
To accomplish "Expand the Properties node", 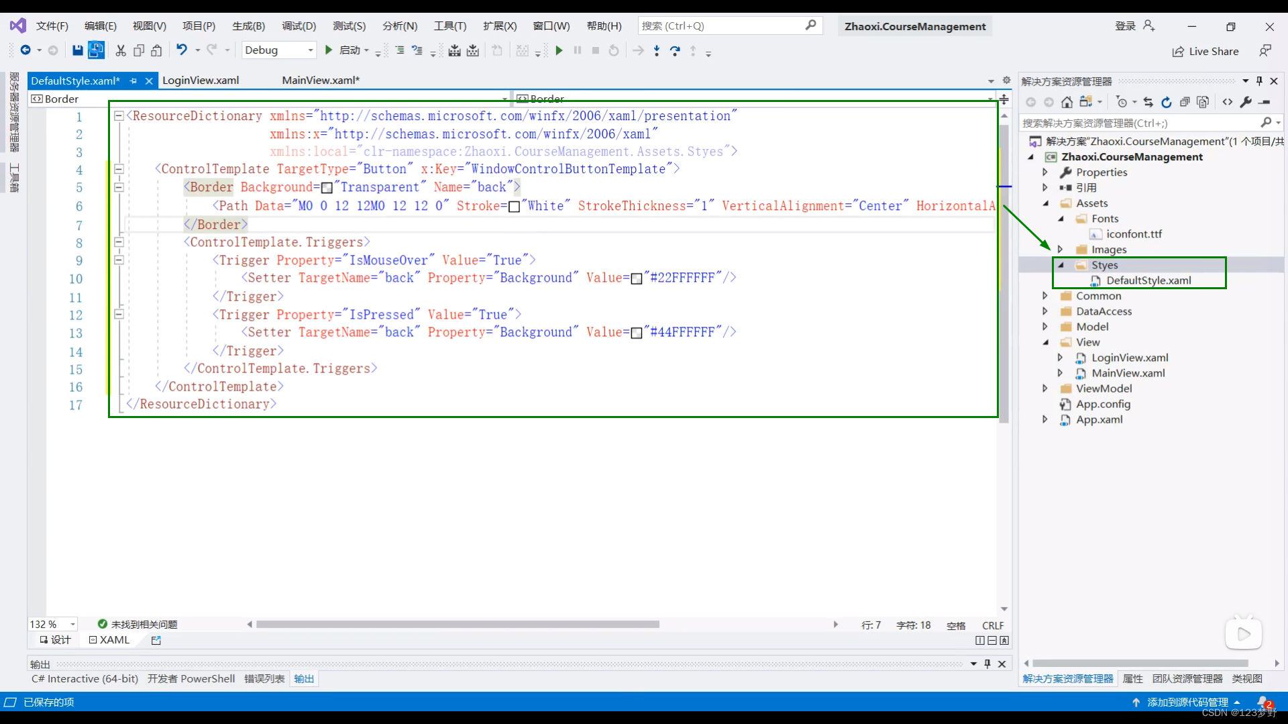I will [x=1044, y=172].
